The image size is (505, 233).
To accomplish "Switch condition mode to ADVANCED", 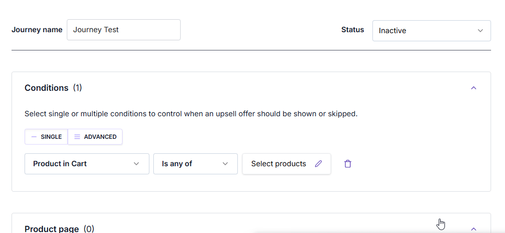I will tap(95, 137).
